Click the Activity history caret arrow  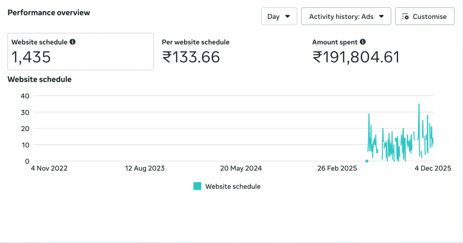(x=382, y=17)
